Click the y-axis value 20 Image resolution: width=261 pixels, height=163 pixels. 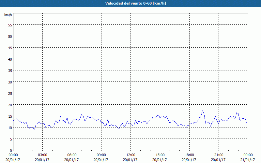click(x=10, y=105)
